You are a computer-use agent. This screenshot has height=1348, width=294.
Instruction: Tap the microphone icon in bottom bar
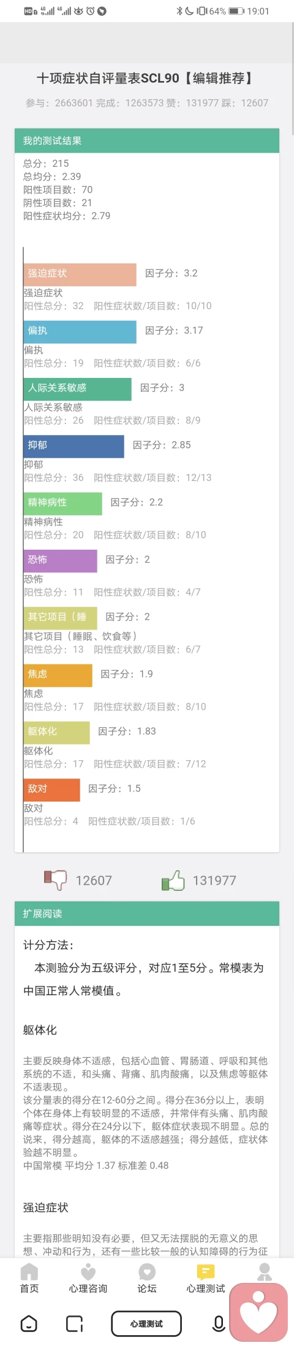(x=219, y=1323)
